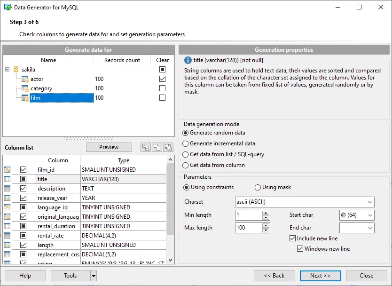The height and width of the screenshot is (286, 392).
Task: Uncheck Windows new line option
Action: click(300, 249)
